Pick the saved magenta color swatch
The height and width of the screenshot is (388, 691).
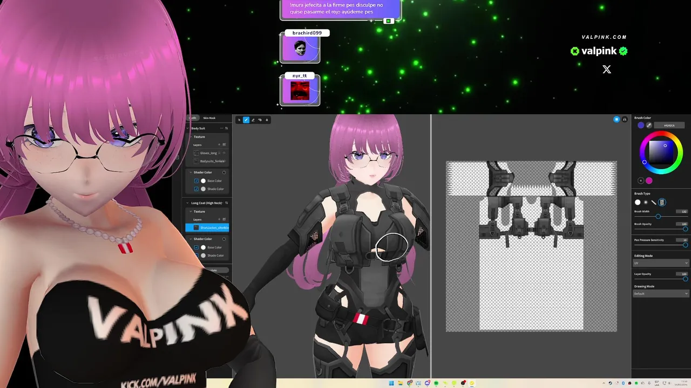649,181
